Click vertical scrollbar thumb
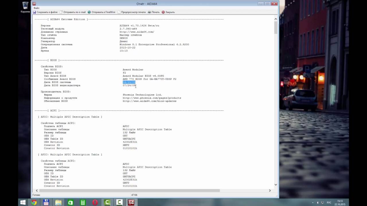 (276, 27)
